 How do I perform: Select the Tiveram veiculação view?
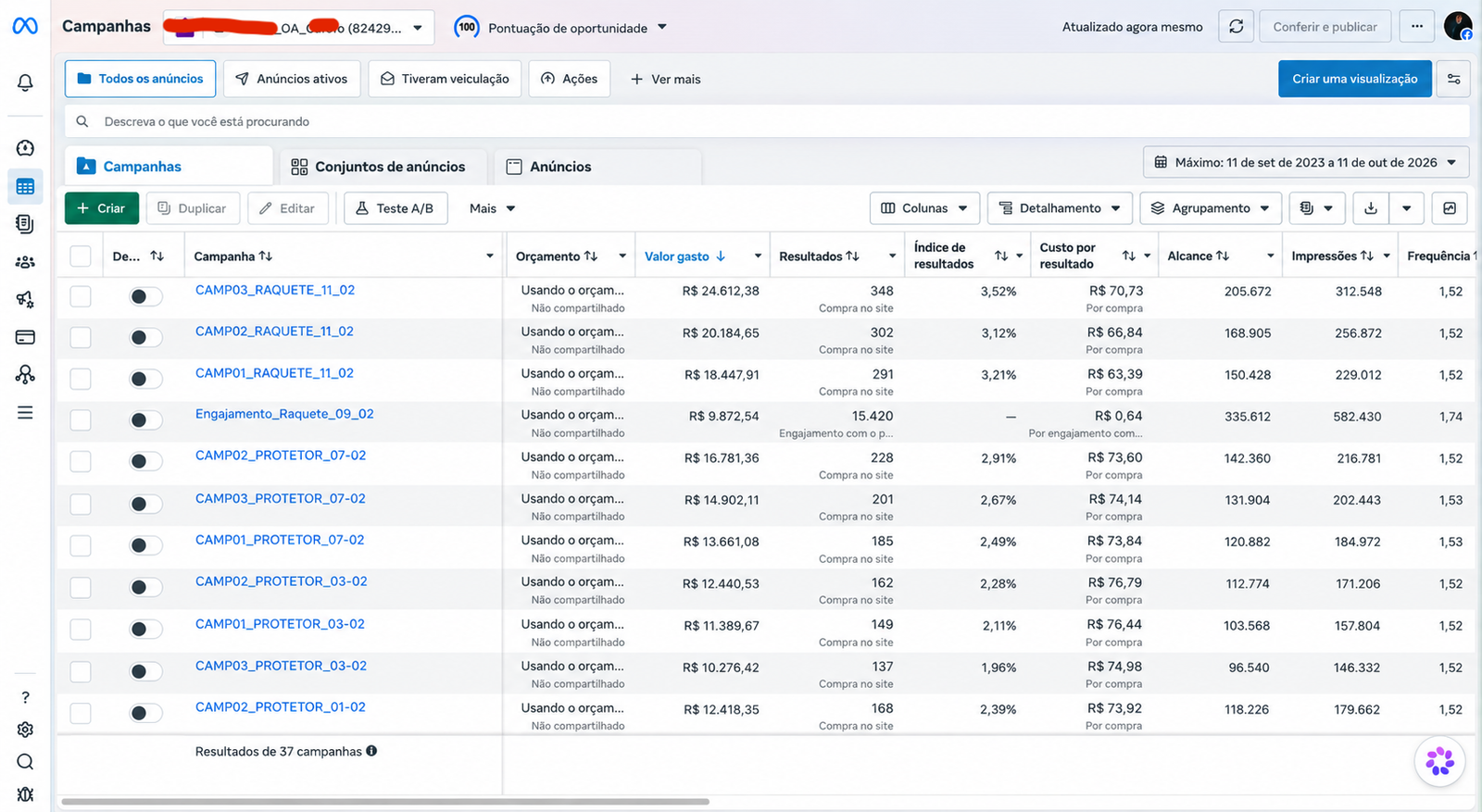(x=445, y=79)
